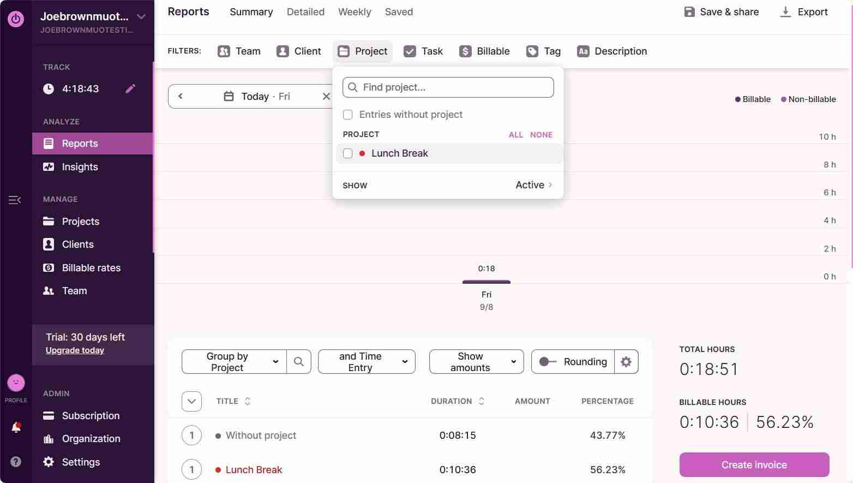This screenshot has width=853, height=483.
Task: Expand the Show amounts dropdown
Action: (476, 362)
